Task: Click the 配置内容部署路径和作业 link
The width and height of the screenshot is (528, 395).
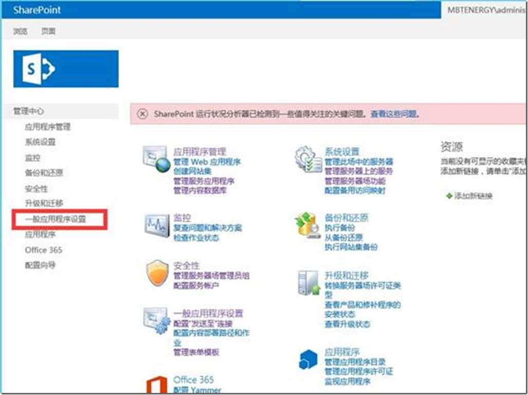Action: 212,338
